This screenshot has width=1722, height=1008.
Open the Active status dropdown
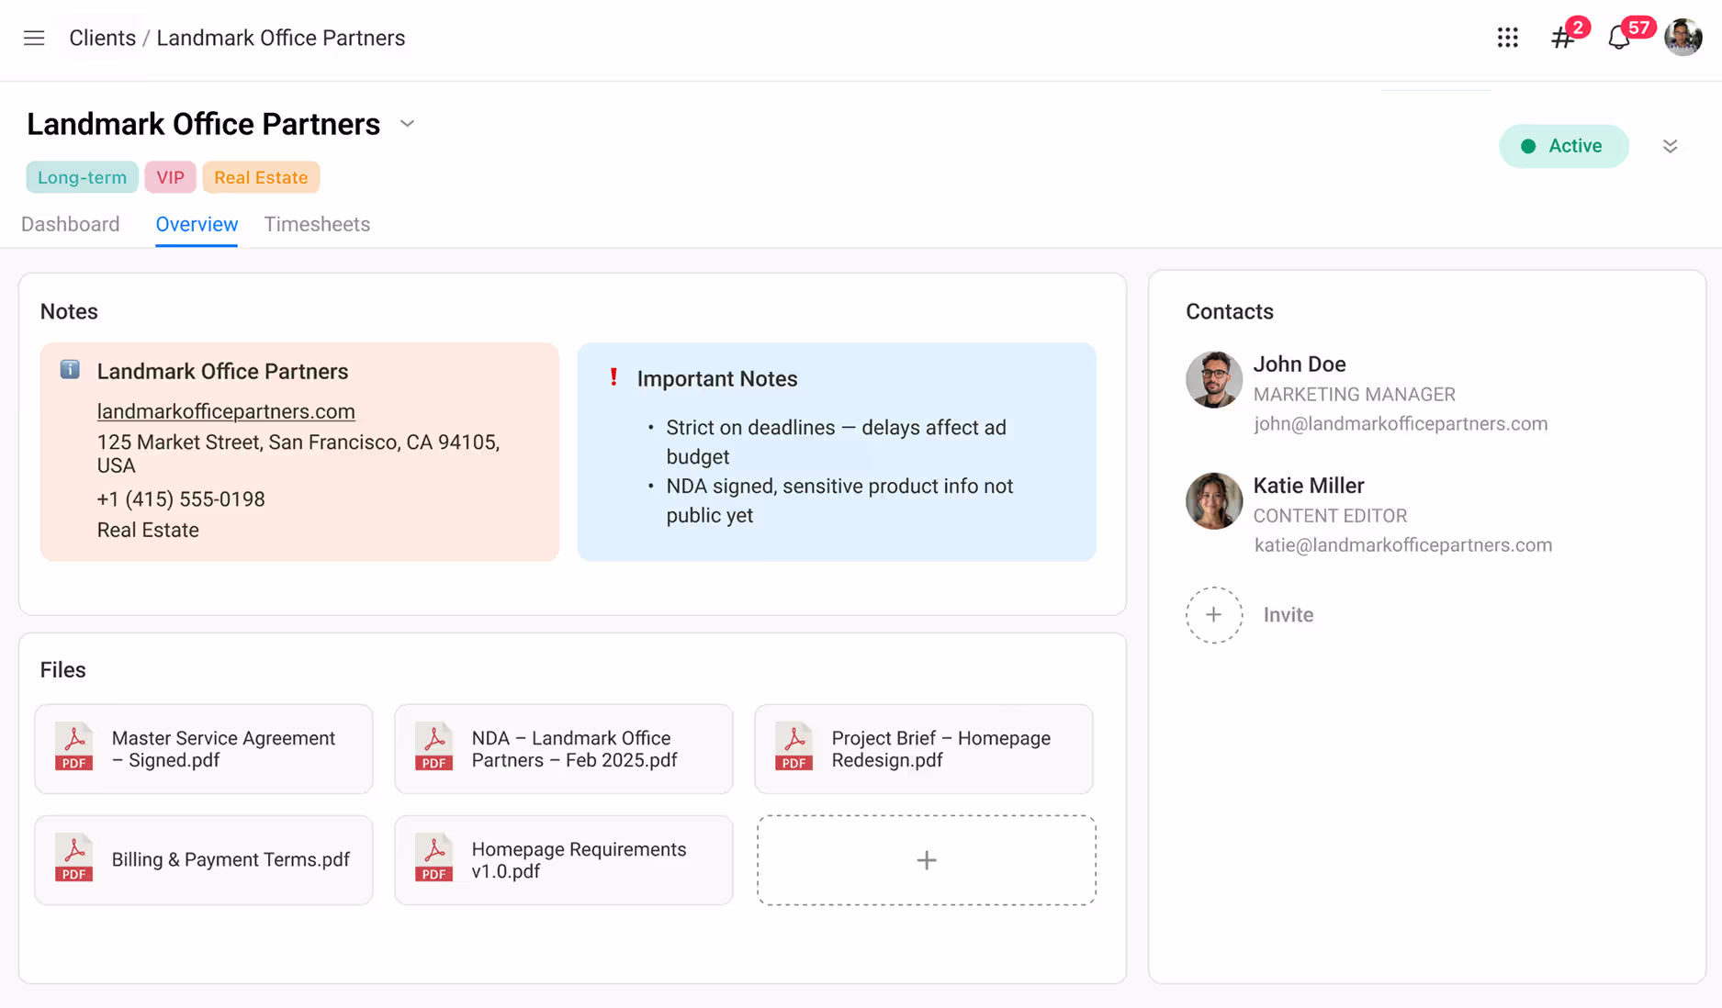1563,146
